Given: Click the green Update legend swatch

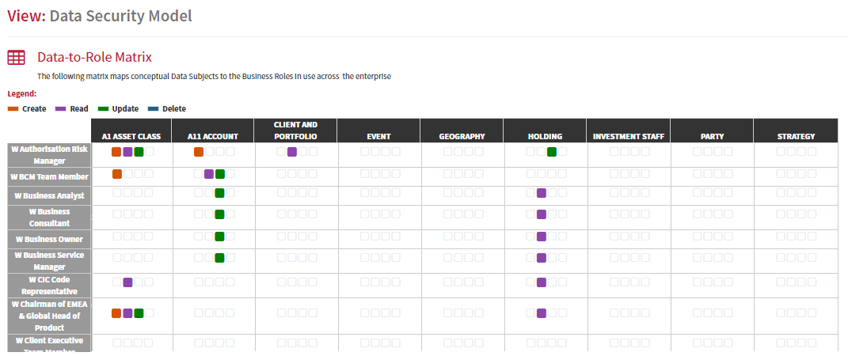Looking at the screenshot, I should click(x=103, y=109).
